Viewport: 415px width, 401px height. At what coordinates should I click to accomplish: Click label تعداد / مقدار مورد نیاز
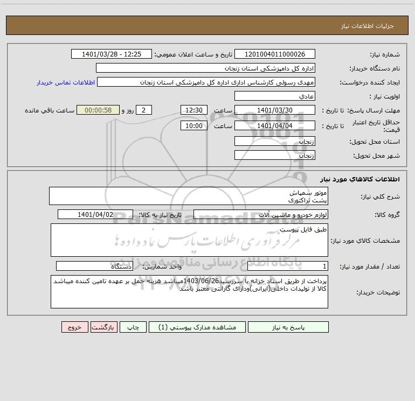370,266
